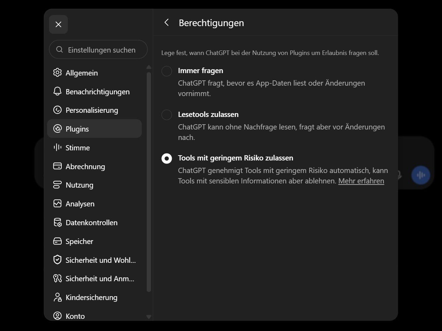Image resolution: width=442 pixels, height=331 pixels.
Task: Click the gear icon for Allgemein
Action: tap(57, 73)
